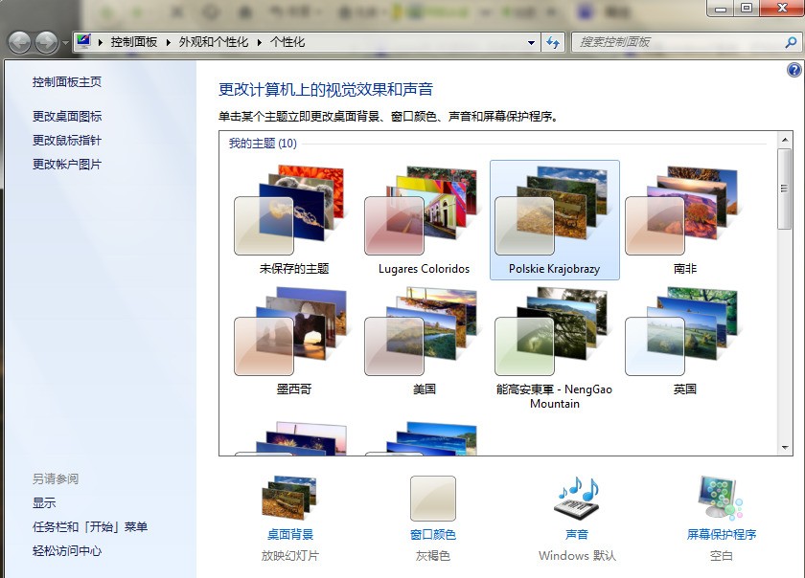Click 控制面板 in the address breadcrumb
This screenshot has height=578, width=805.
pyautogui.click(x=133, y=42)
